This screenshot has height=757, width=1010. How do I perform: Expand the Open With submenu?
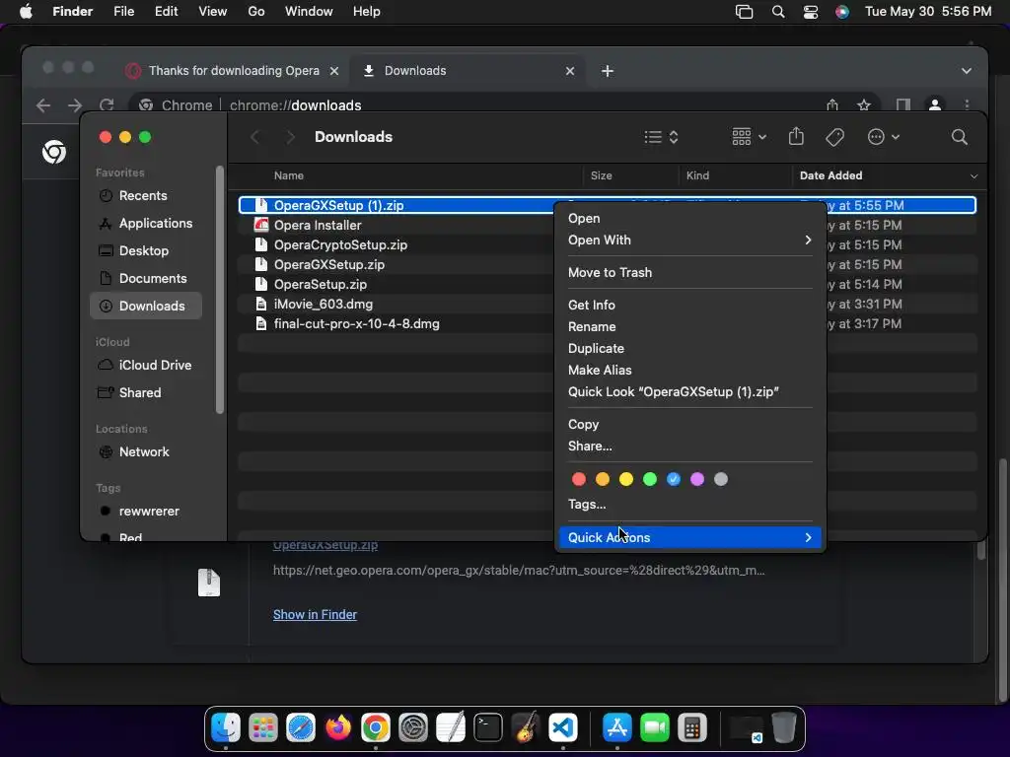coord(689,241)
